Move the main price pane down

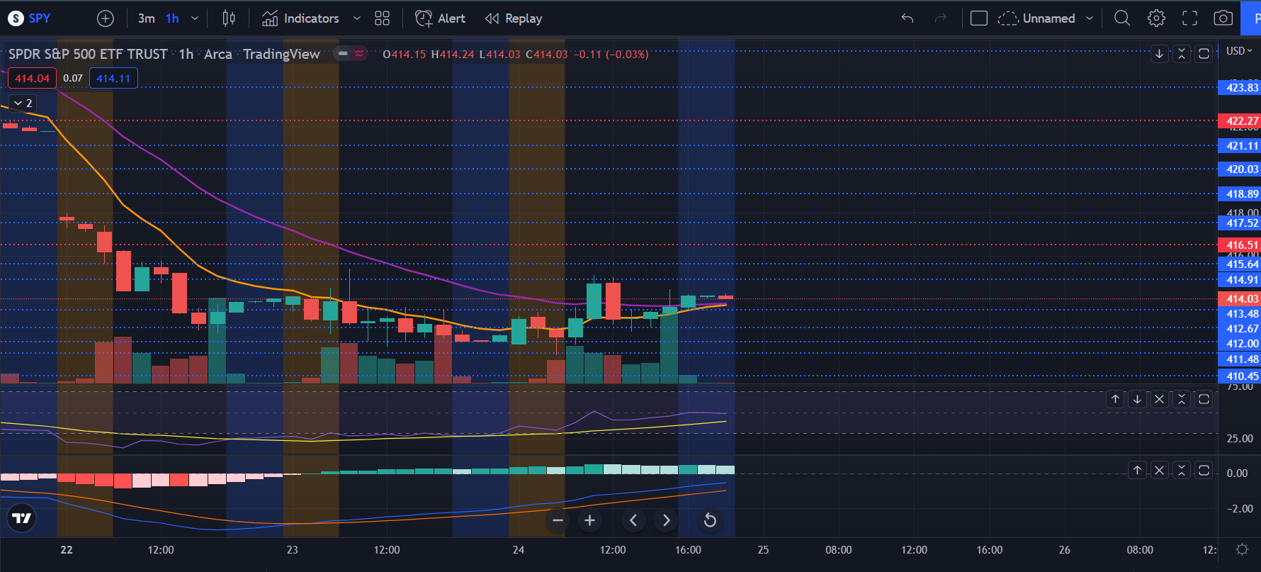click(1159, 54)
